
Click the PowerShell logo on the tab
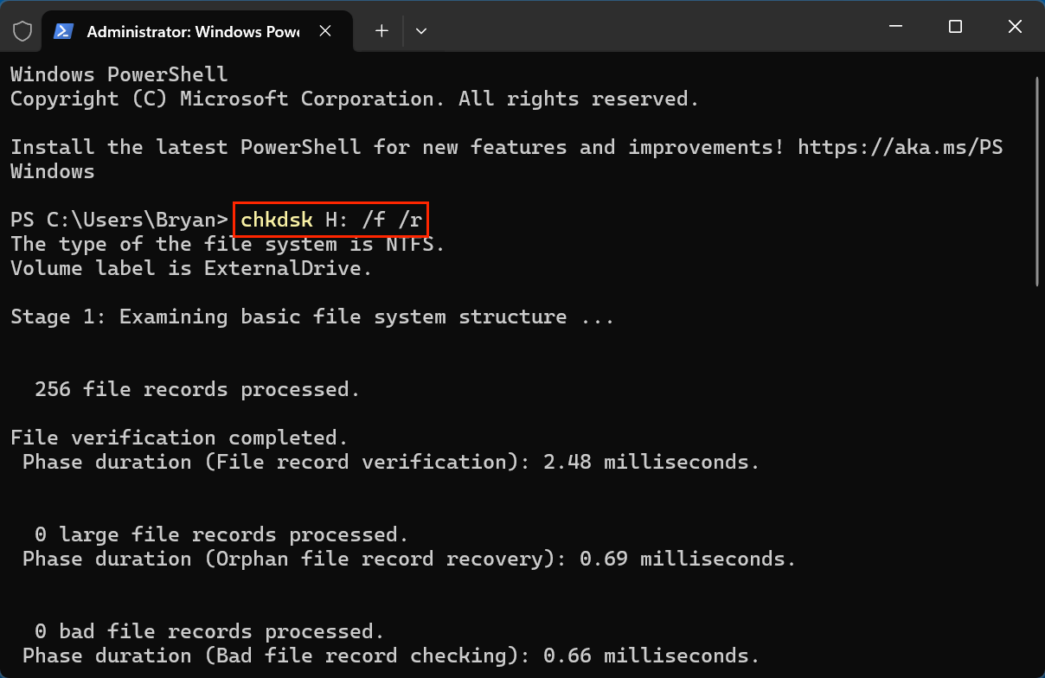coord(62,30)
